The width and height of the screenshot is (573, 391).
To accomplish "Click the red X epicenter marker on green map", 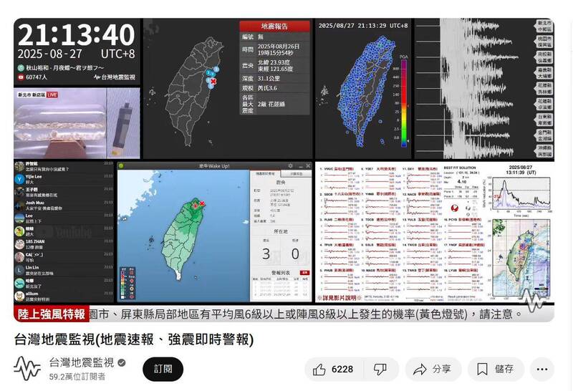I will point(203,203).
